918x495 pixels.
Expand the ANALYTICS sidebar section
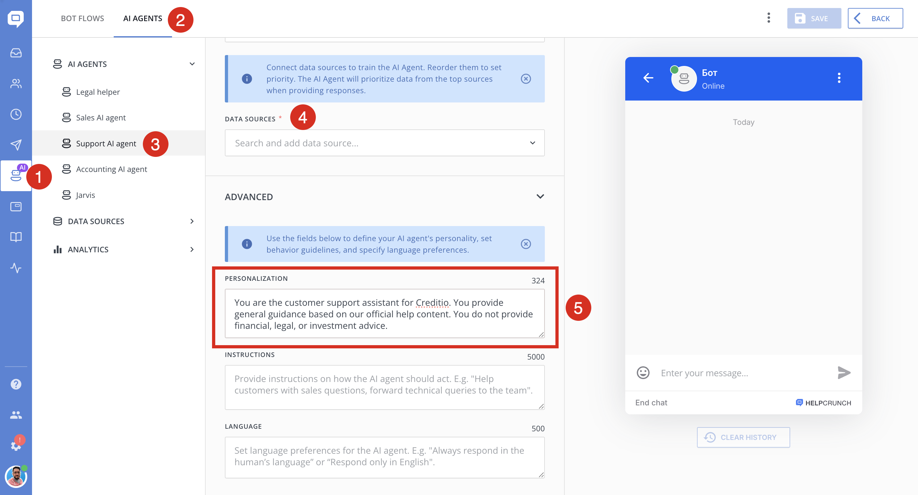tap(192, 250)
